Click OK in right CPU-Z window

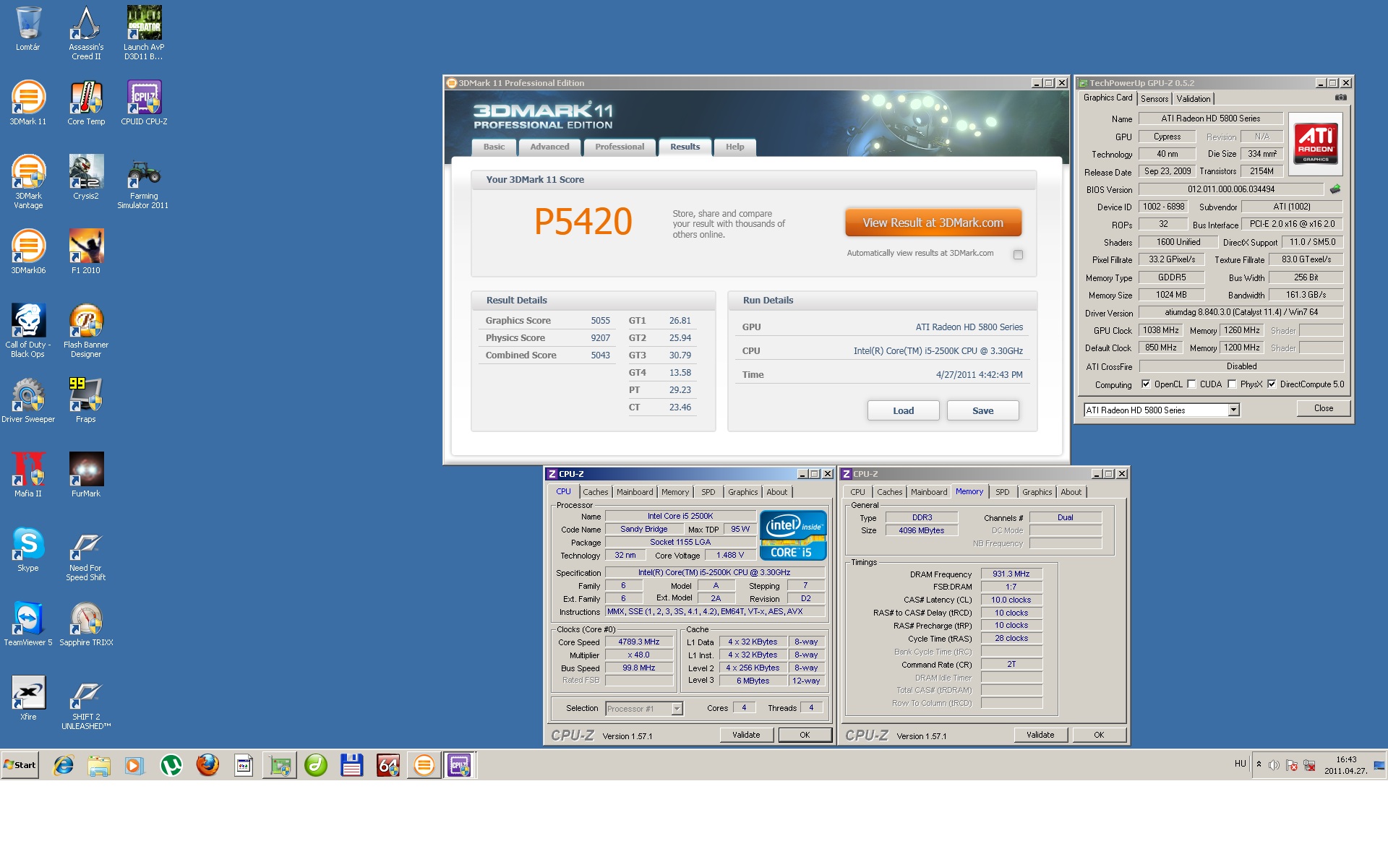click(1099, 735)
